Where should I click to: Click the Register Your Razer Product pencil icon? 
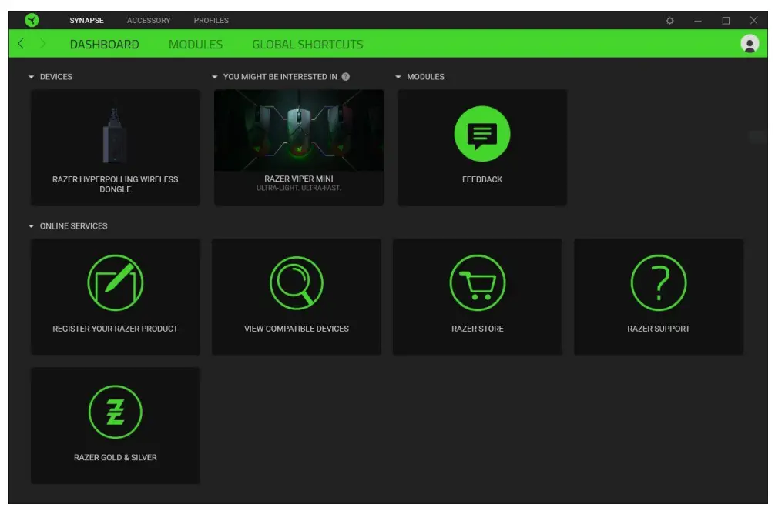pos(115,282)
